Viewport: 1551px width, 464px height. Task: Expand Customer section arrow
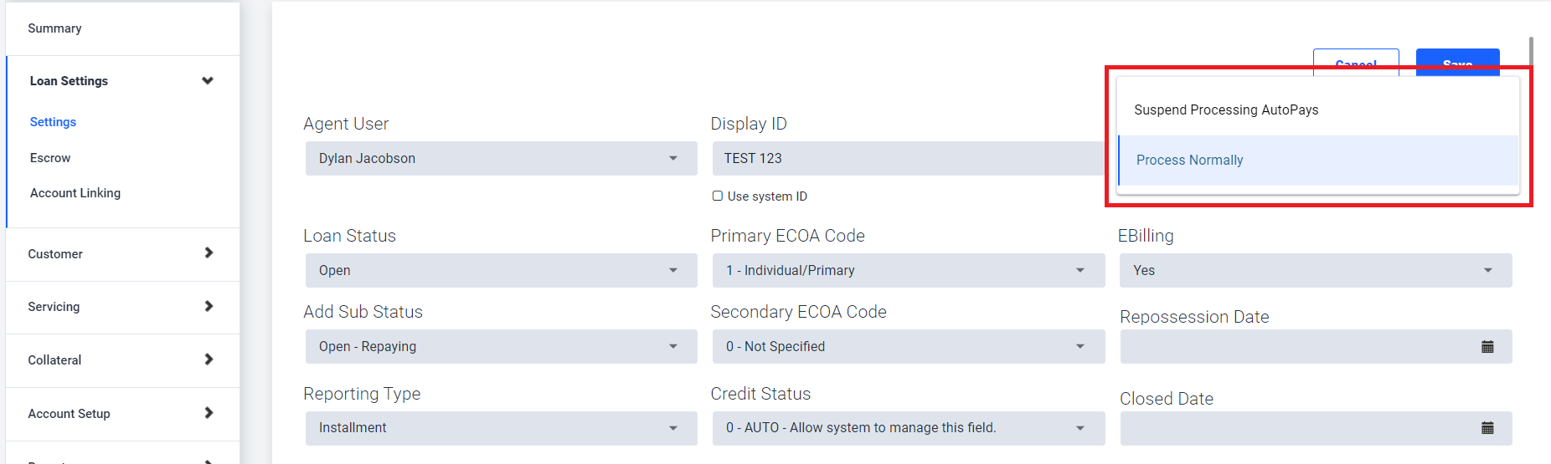209,252
